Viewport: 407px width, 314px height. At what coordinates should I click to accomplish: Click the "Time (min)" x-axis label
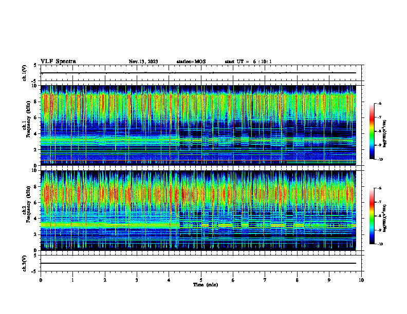pyautogui.click(x=206, y=285)
